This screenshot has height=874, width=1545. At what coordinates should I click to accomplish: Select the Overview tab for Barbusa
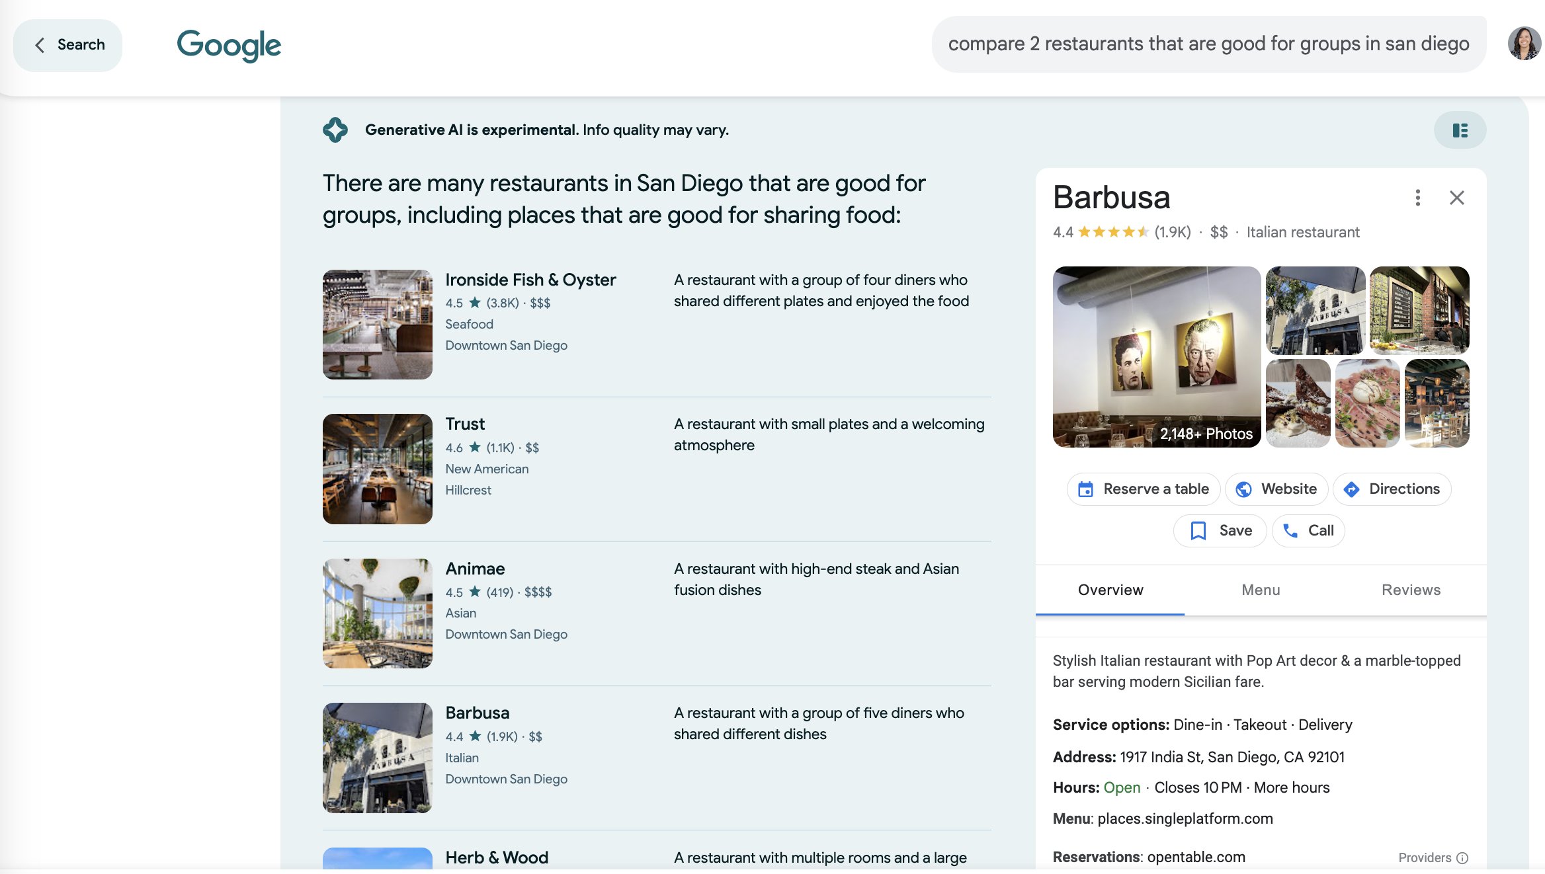click(1111, 588)
